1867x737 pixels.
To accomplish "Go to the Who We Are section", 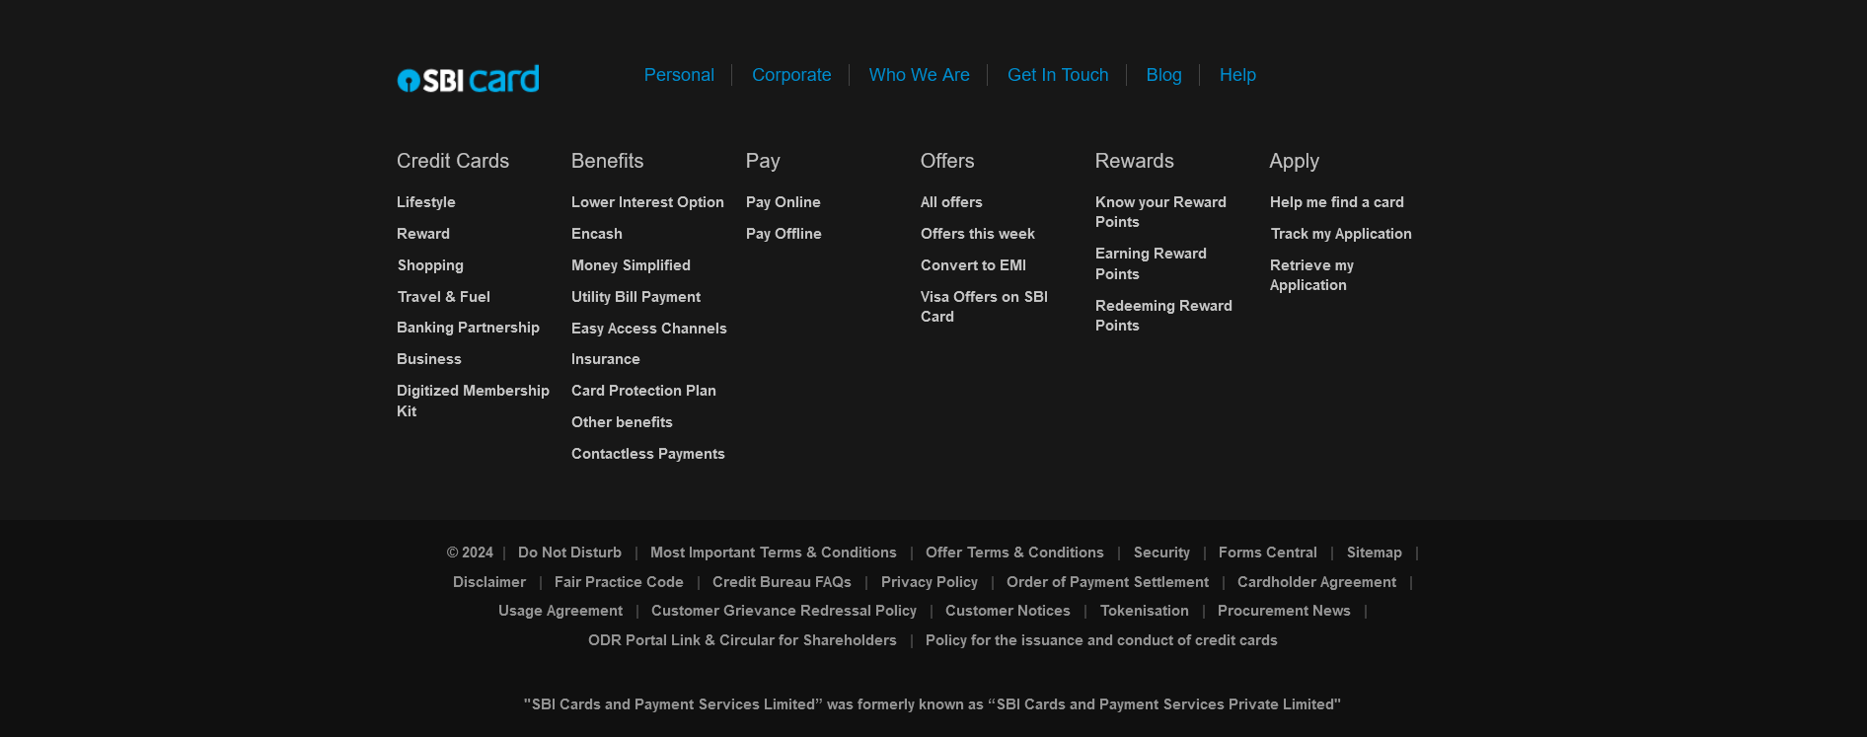I will (919, 75).
